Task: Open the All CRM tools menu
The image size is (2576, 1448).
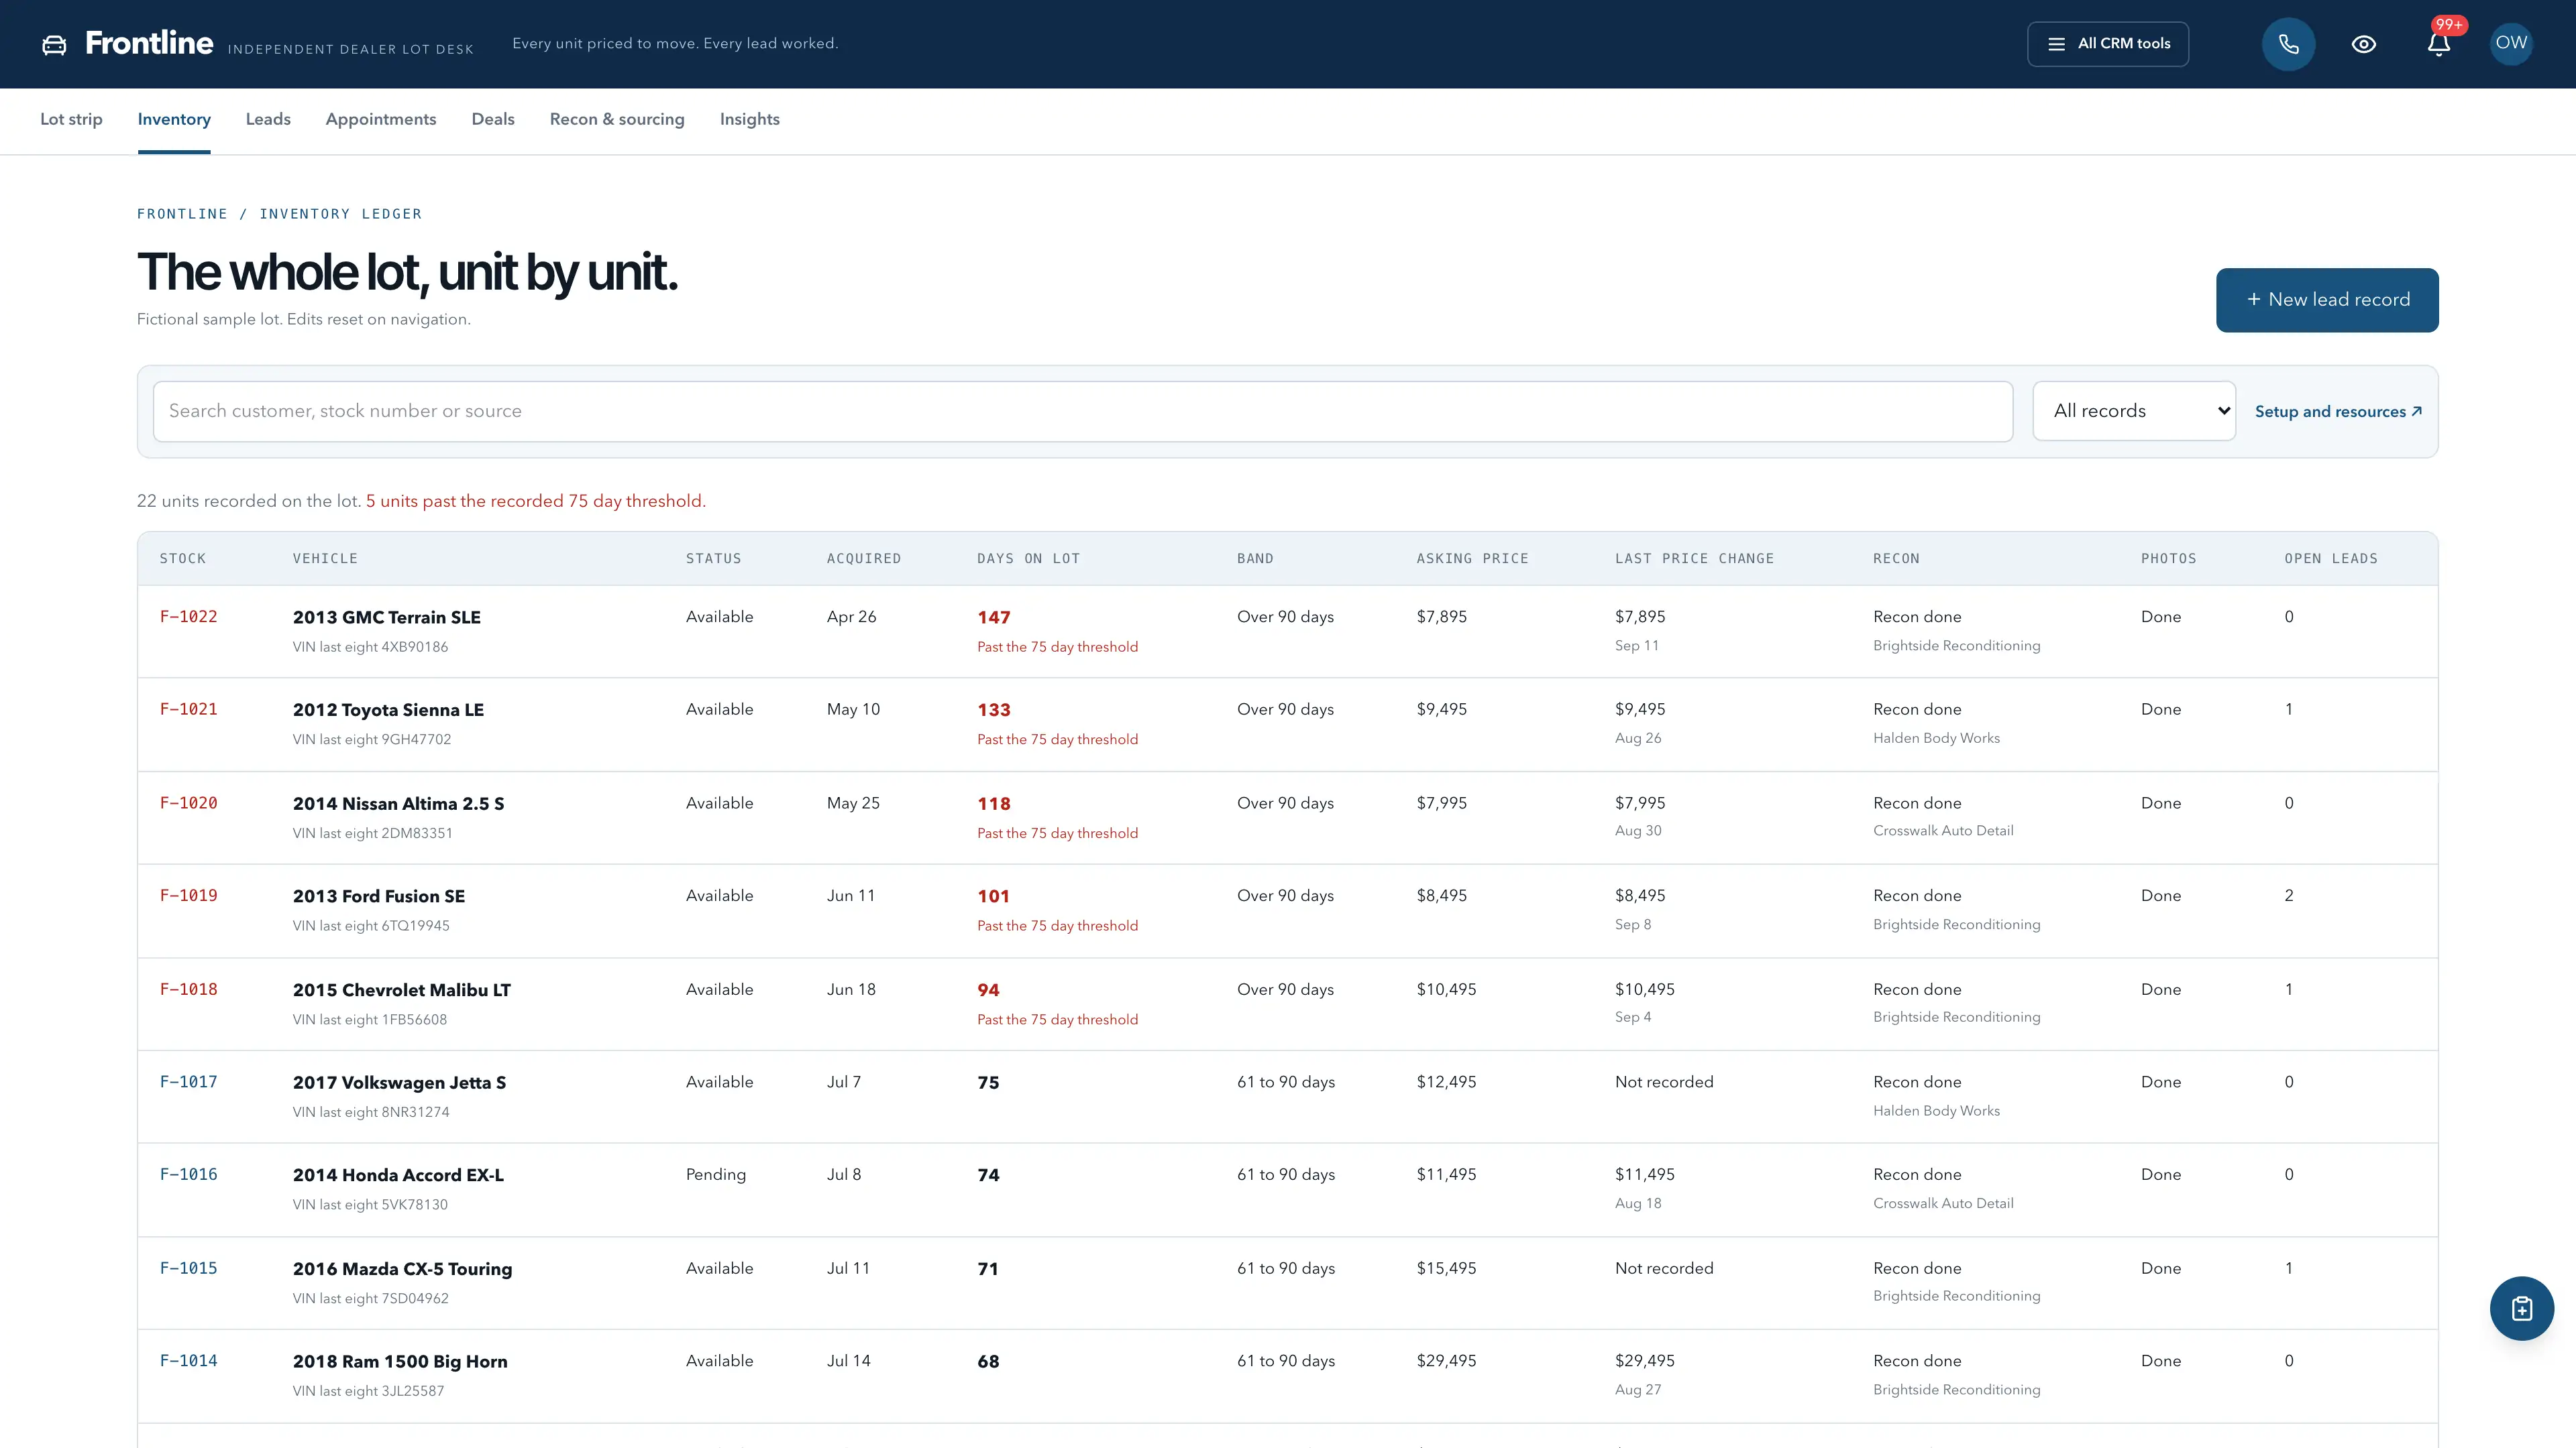Action: coord(2108,44)
